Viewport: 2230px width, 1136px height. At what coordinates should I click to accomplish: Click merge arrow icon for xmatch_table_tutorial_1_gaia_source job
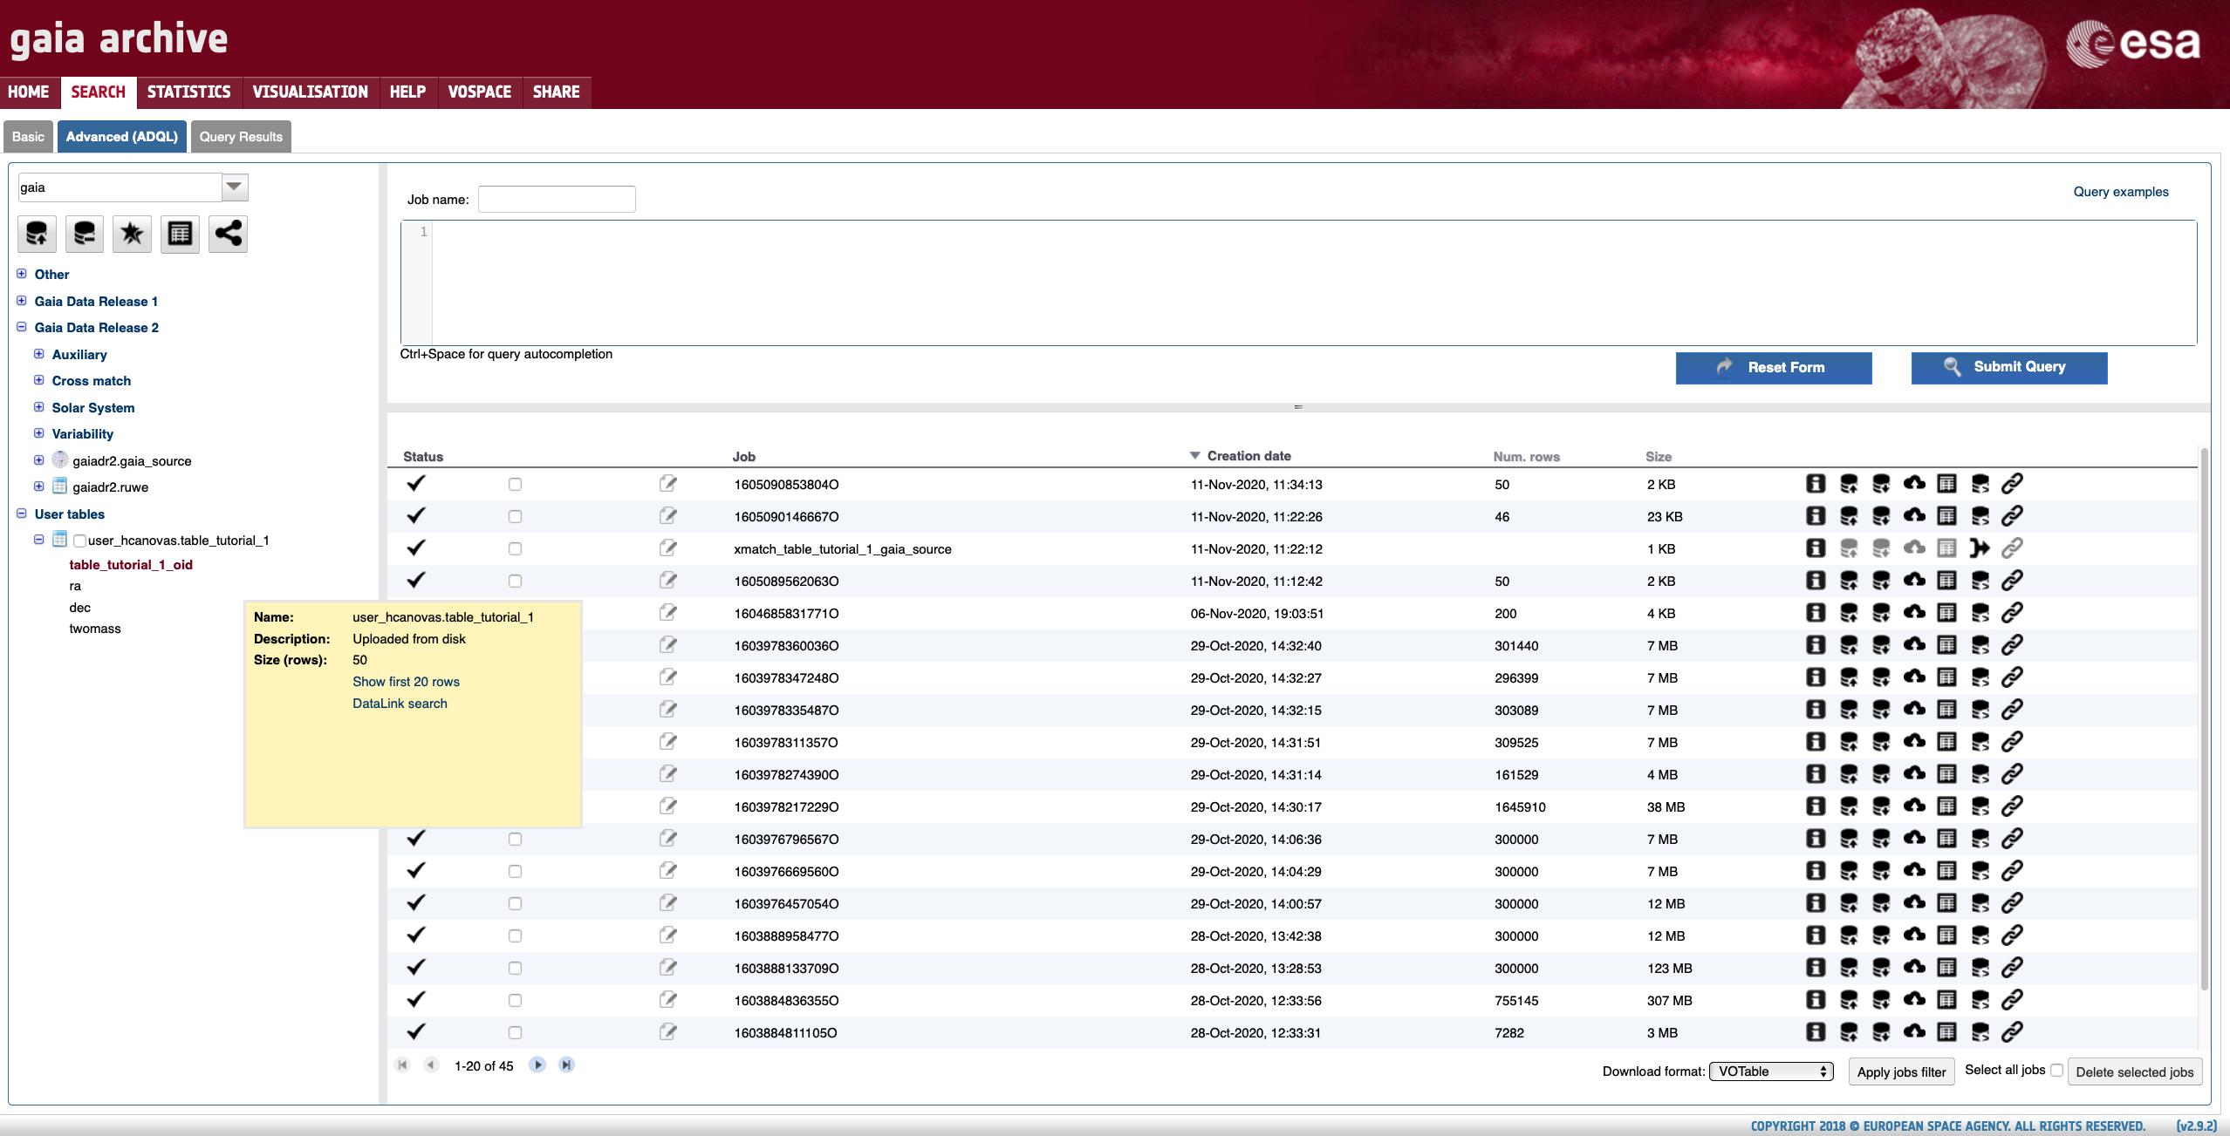[x=1980, y=548]
